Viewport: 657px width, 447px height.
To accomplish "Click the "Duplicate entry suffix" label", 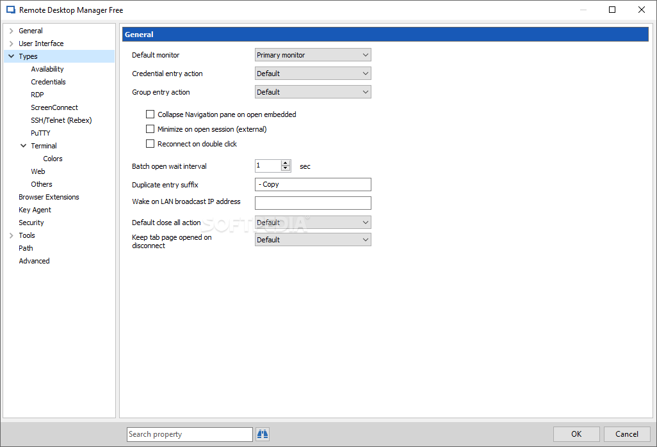I will click(x=165, y=185).
